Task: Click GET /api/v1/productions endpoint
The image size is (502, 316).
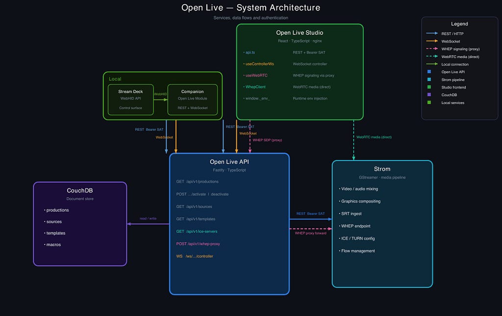Action: click(x=197, y=182)
